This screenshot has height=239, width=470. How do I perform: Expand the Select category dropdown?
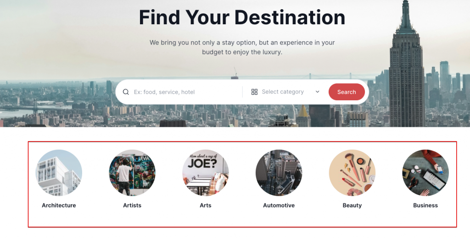pos(285,92)
